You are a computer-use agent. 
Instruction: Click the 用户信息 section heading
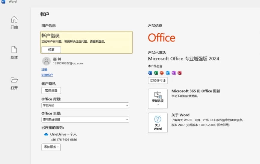click(x=49, y=26)
